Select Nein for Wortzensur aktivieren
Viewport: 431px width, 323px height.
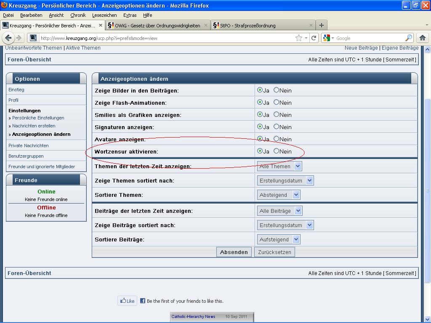[x=277, y=151]
